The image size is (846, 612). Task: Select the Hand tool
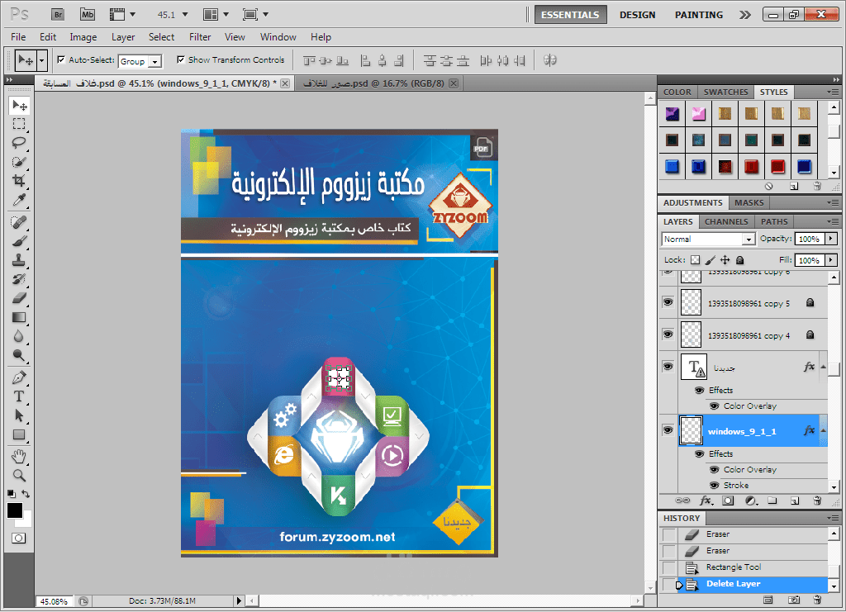(x=19, y=457)
